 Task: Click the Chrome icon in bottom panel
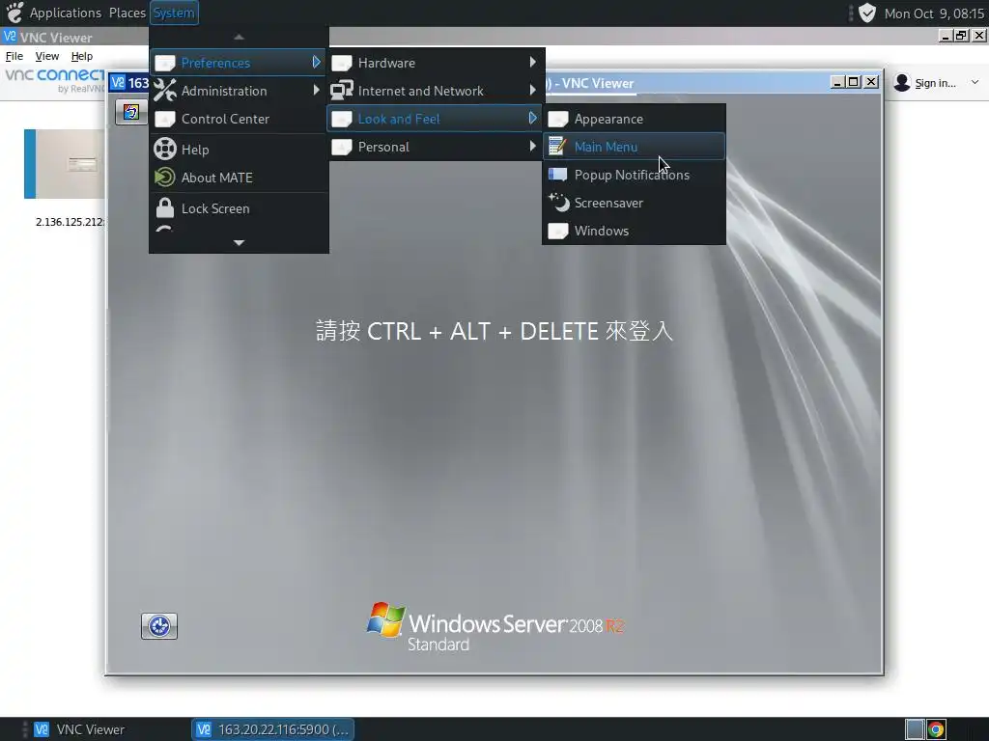[x=936, y=729]
